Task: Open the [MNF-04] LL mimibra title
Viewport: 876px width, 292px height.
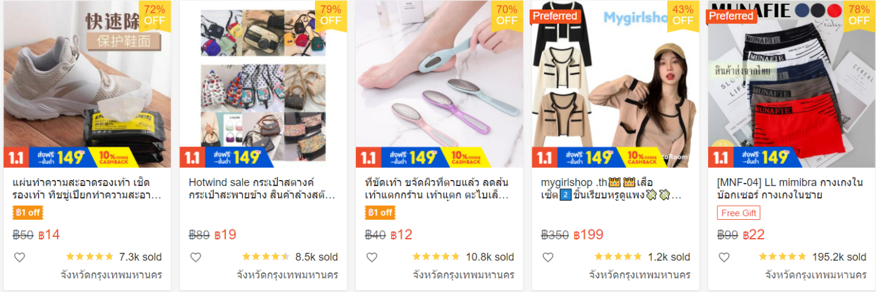Action: tap(790, 189)
